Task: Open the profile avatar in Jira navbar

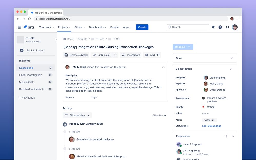Action: pyautogui.click(x=235, y=27)
